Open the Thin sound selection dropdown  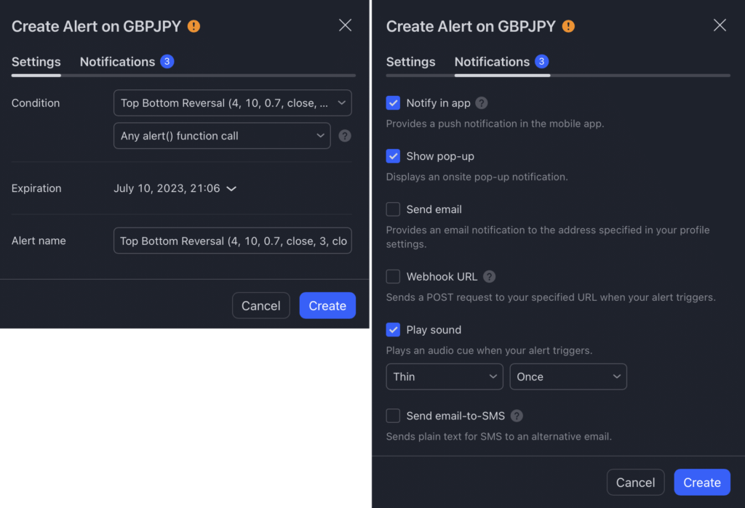point(445,376)
